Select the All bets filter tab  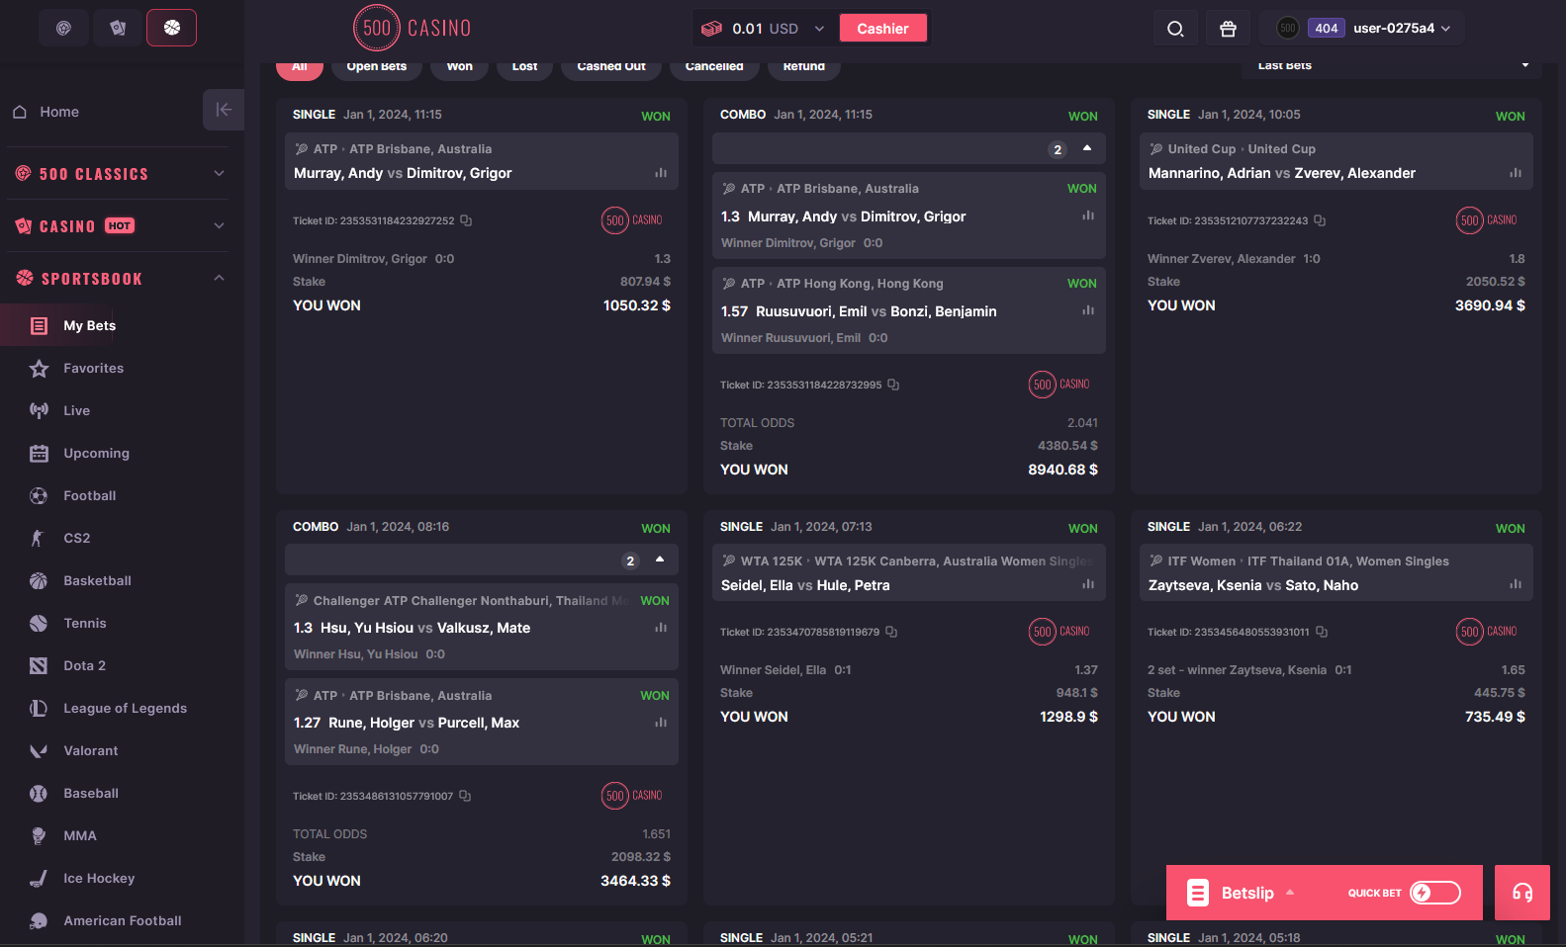pos(300,66)
